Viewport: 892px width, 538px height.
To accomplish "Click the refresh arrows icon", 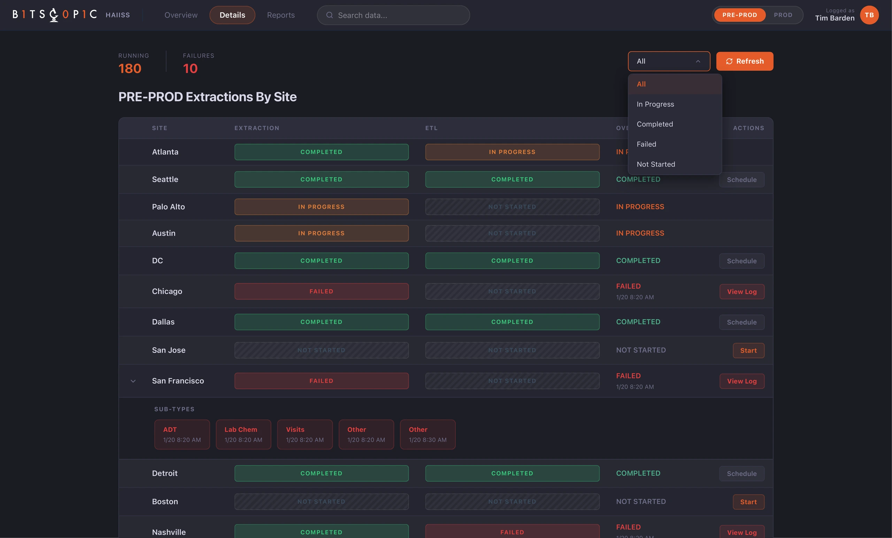I will (x=729, y=61).
